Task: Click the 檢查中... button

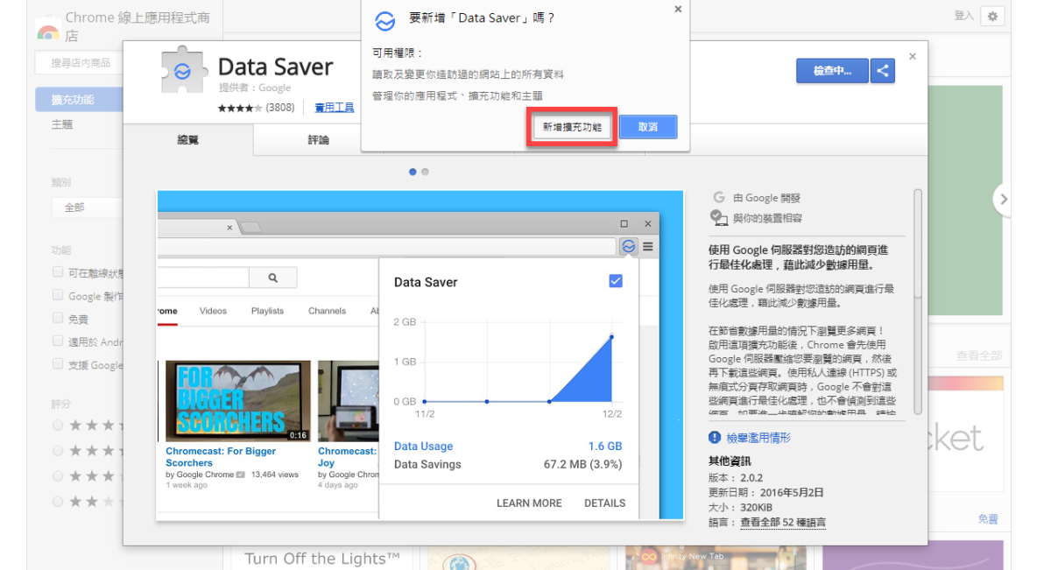Action: point(832,71)
